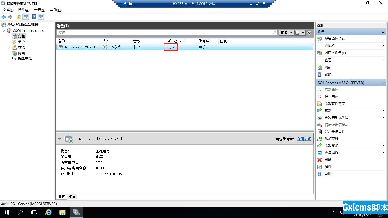Select the 角色 node in tree
The height and width of the screenshot is (218, 388).
pos(22,36)
